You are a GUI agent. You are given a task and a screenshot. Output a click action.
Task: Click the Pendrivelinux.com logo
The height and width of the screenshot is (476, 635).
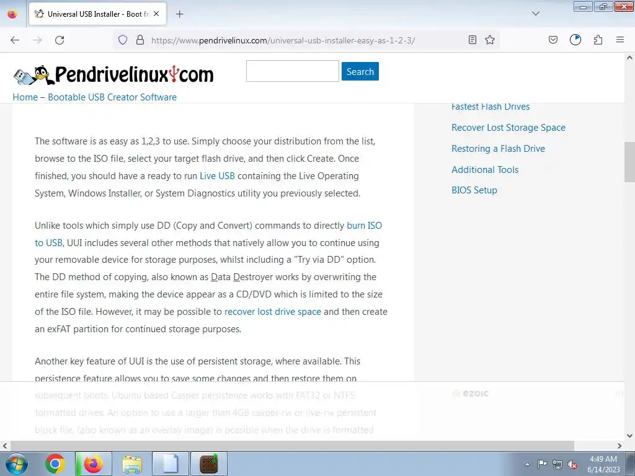[113, 74]
